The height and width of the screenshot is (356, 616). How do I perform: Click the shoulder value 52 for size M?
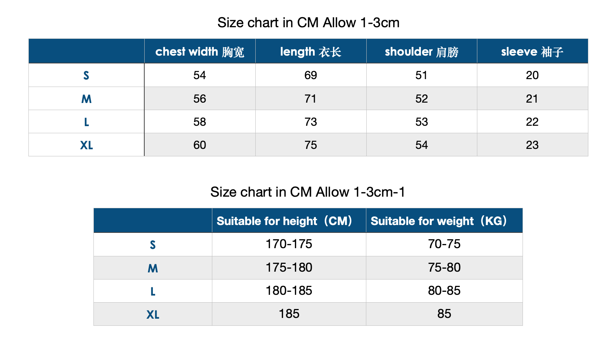click(422, 99)
